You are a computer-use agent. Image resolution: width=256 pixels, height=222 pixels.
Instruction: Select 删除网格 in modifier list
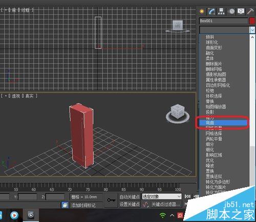tap(214, 69)
